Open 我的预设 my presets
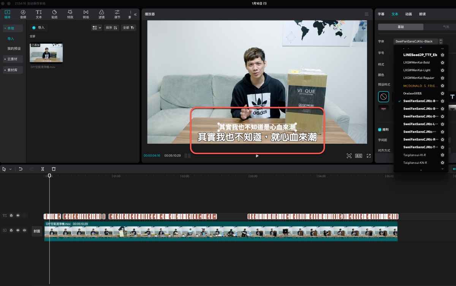Image resolution: width=456 pixels, height=286 pixels. pos(14,49)
